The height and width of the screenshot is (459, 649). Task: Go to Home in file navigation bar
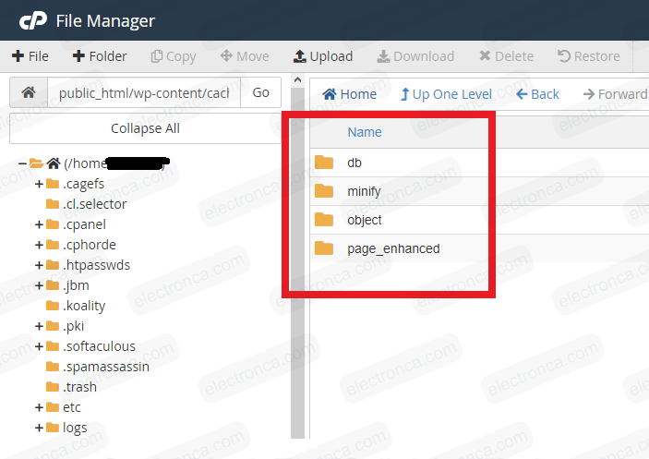[349, 94]
